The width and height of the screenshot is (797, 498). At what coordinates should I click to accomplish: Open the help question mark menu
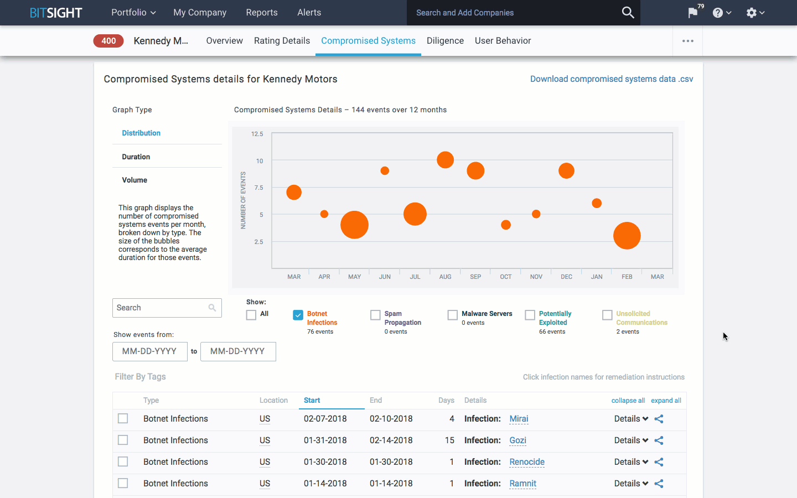pyautogui.click(x=722, y=13)
